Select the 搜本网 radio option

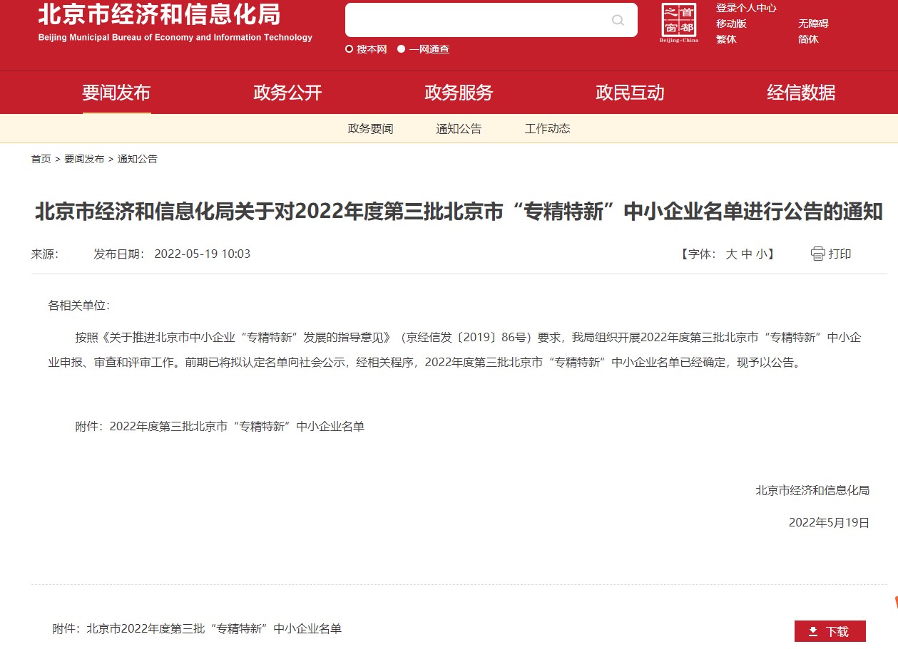(x=349, y=49)
